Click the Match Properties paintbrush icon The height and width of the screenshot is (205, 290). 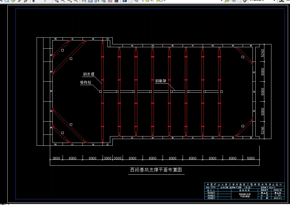click(19, 1)
